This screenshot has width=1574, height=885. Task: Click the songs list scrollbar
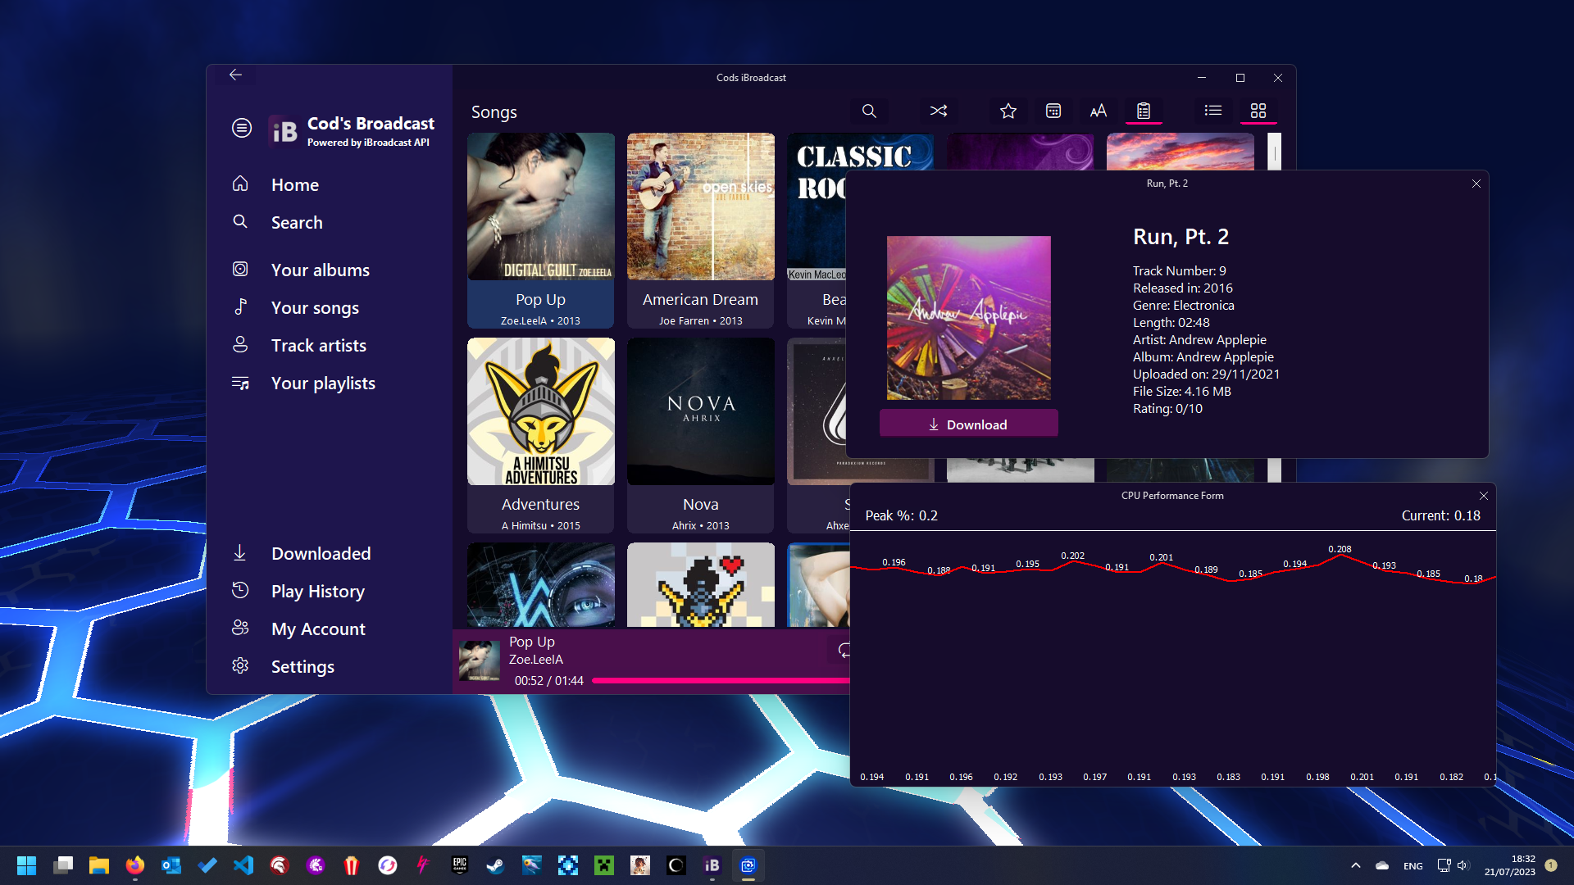coord(1274,152)
